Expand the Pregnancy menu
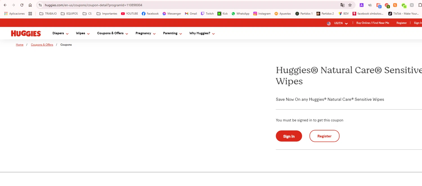This screenshot has width=422, height=186. click(145, 33)
